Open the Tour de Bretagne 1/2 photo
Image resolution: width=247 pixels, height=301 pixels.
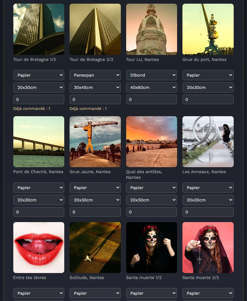39,29
